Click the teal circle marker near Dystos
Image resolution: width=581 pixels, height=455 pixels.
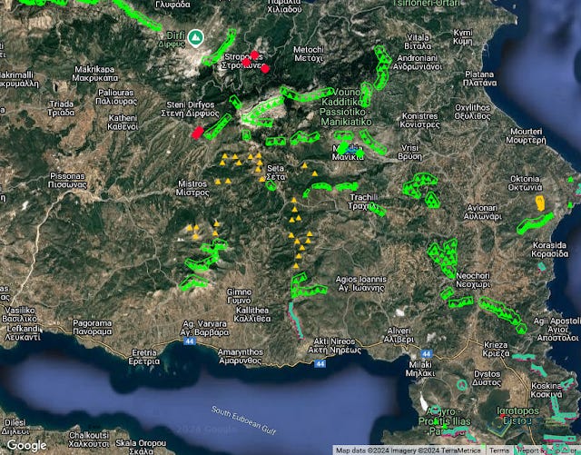click(x=462, y=384)
